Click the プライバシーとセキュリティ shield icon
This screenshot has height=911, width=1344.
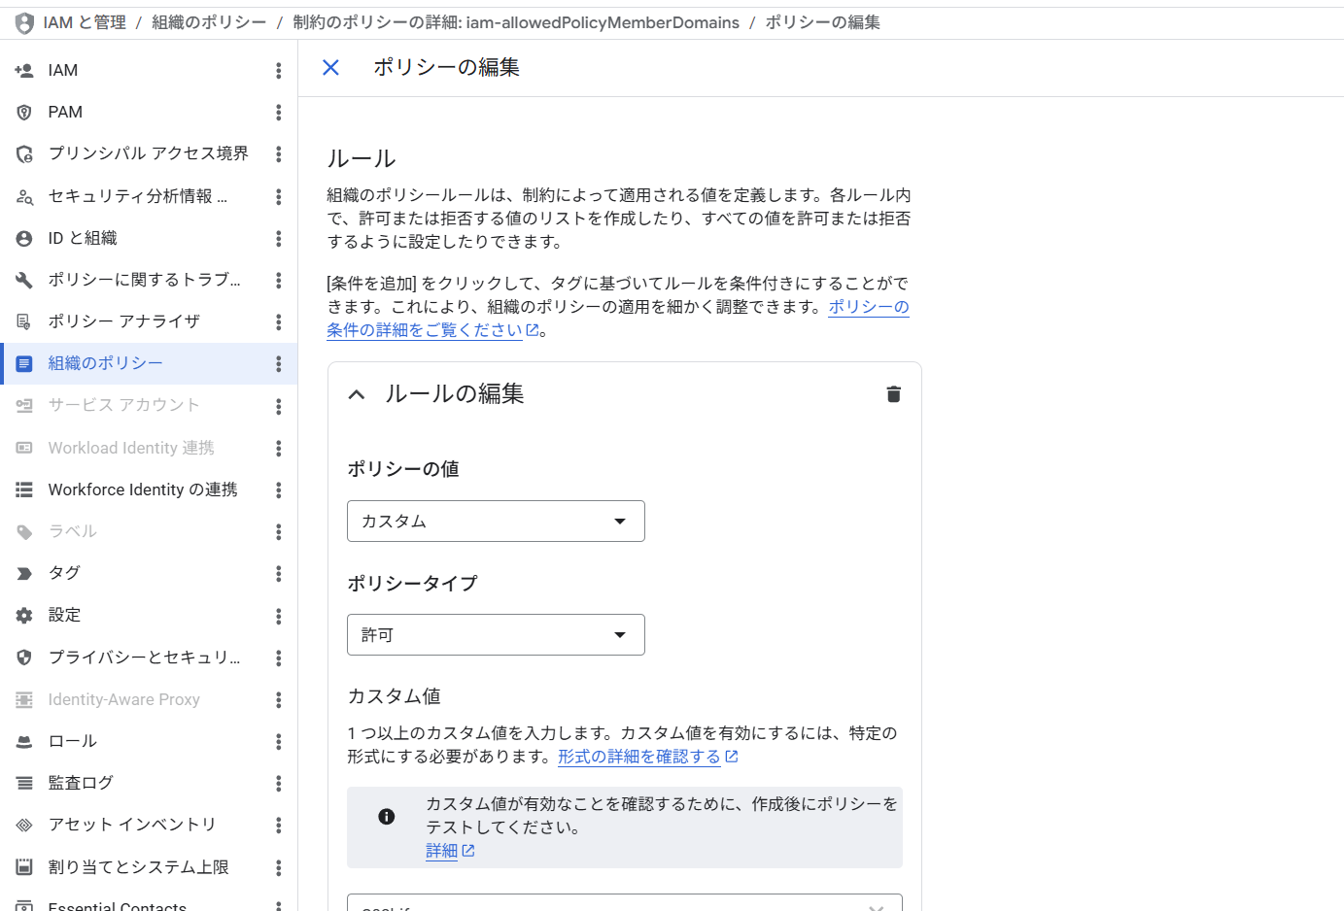(x=24, y=658)
